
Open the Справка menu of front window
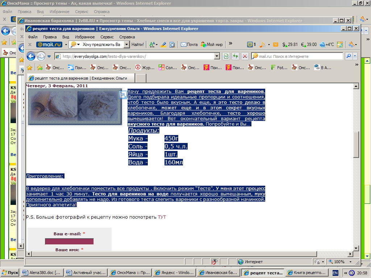click(x=127, y=37)
